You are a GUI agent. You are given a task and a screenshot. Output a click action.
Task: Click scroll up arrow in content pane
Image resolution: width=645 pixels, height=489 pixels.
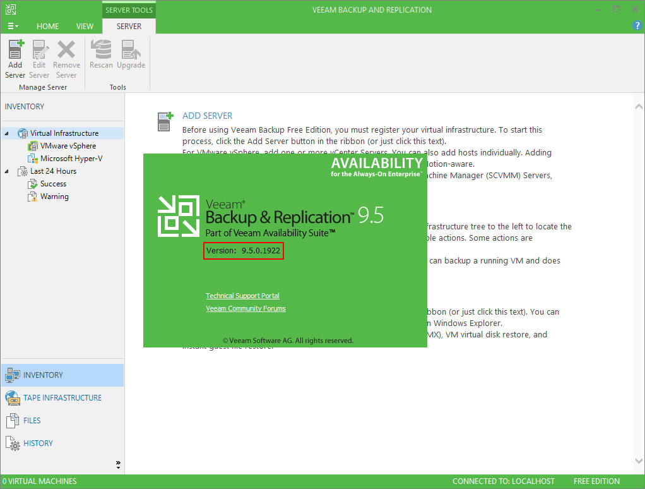pyautogui.click(x=639, y=107)
